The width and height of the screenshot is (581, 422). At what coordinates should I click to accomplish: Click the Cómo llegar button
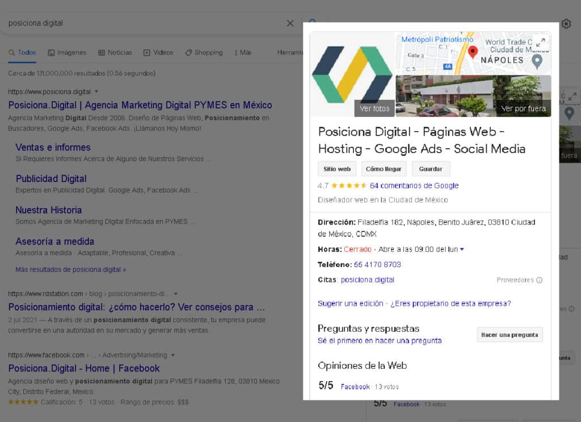click(384, 169)
